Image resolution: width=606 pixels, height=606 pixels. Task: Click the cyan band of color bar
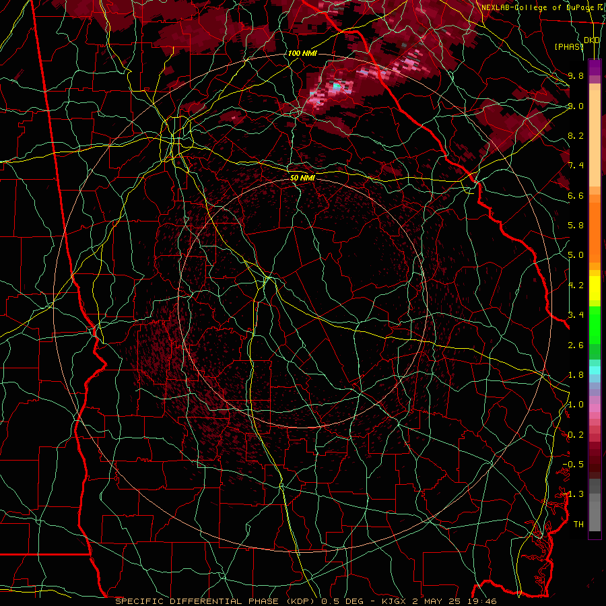pyautogui.click(x=595, y=370)
